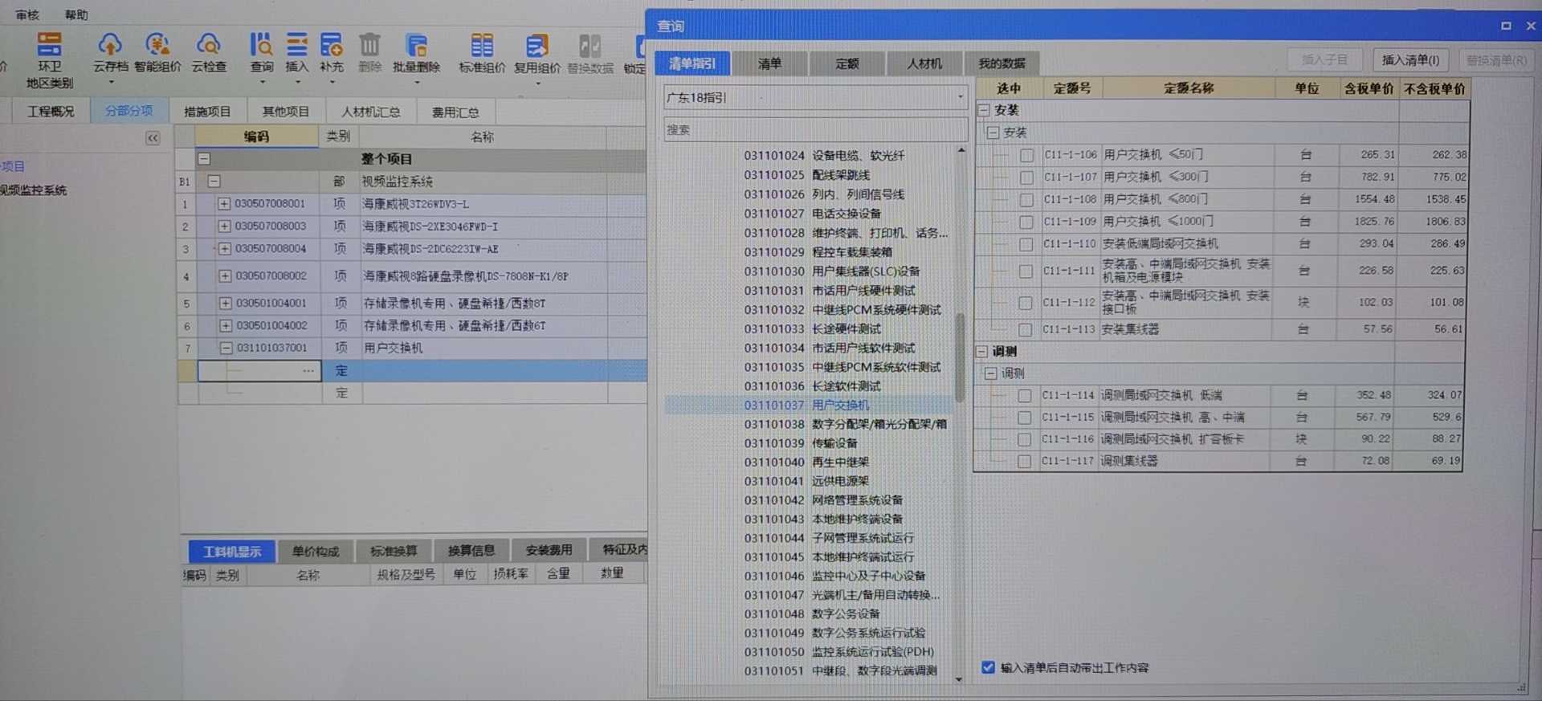Click the 含税单价 column header
This screenshot has height=701, width=1542.
(1369, 88)
